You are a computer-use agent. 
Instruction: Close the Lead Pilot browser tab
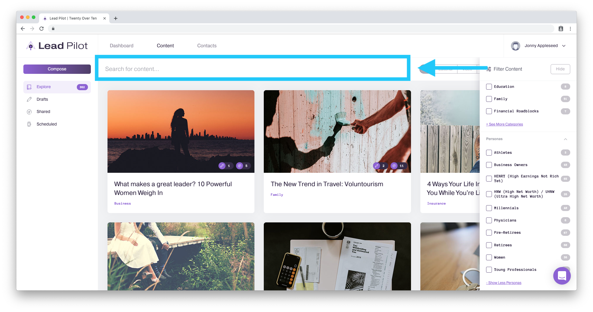pos(105,18)
